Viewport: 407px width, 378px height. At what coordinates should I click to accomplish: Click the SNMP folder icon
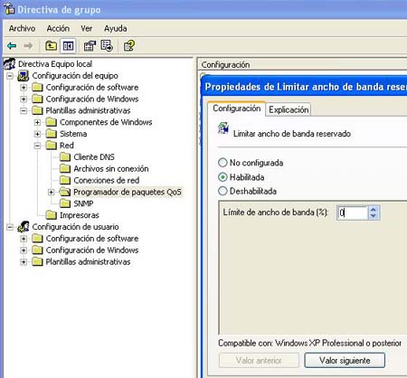[65, 203]
